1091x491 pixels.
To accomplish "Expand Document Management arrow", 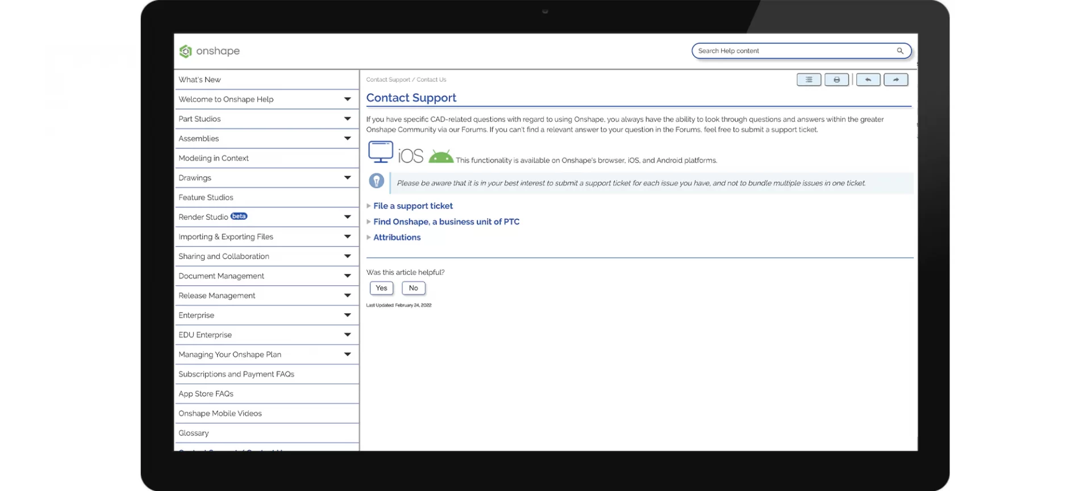I will point(347,276).
